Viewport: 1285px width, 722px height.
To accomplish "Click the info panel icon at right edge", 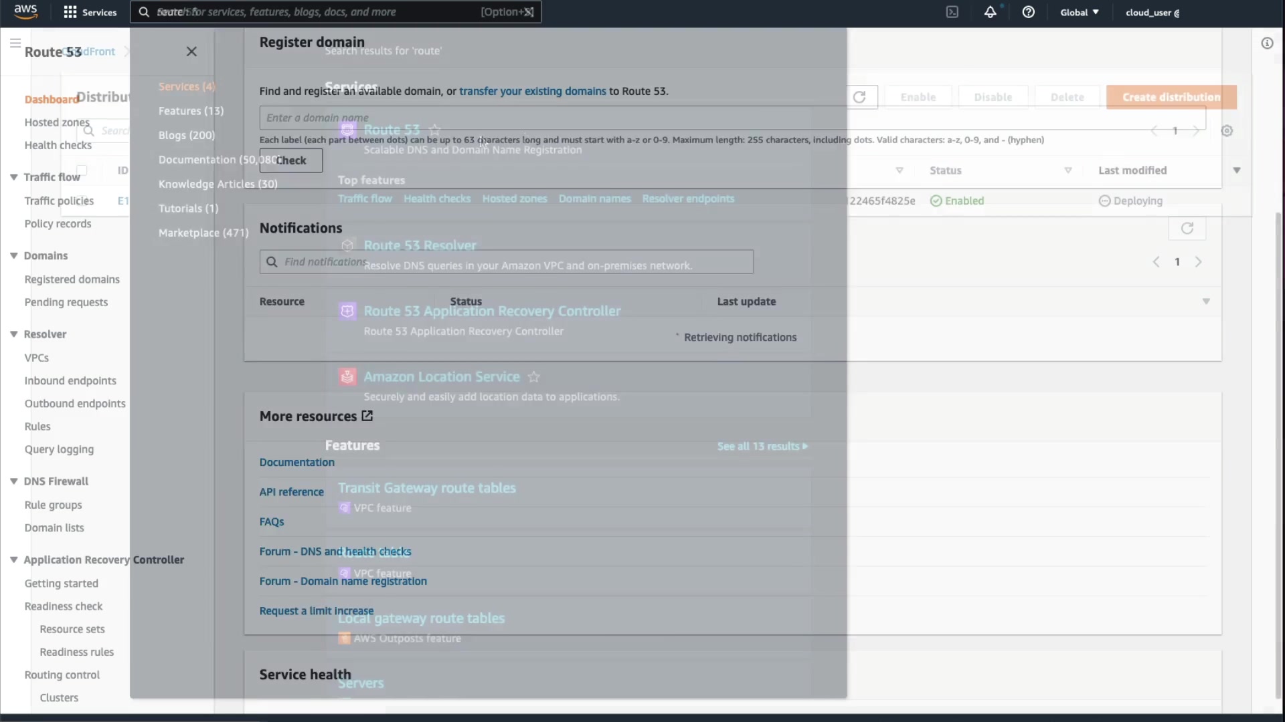I will [x=1266, y=43].
